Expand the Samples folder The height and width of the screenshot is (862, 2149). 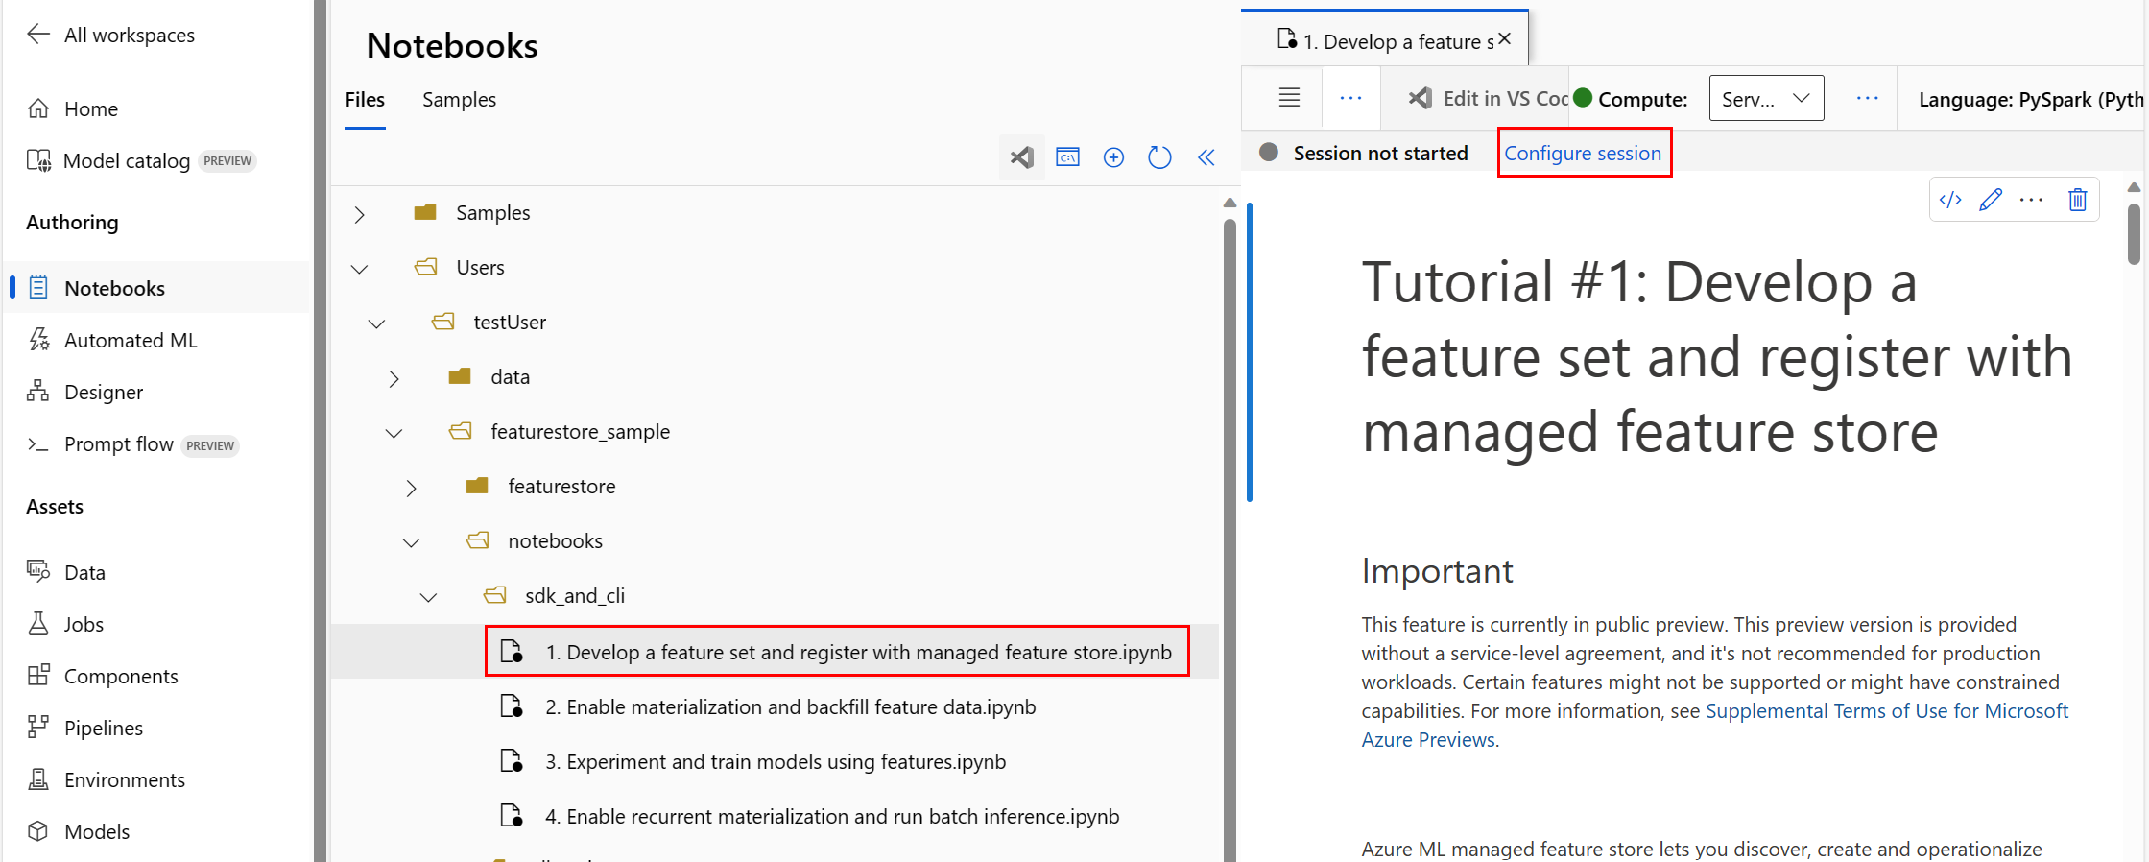tap(360, 214)
